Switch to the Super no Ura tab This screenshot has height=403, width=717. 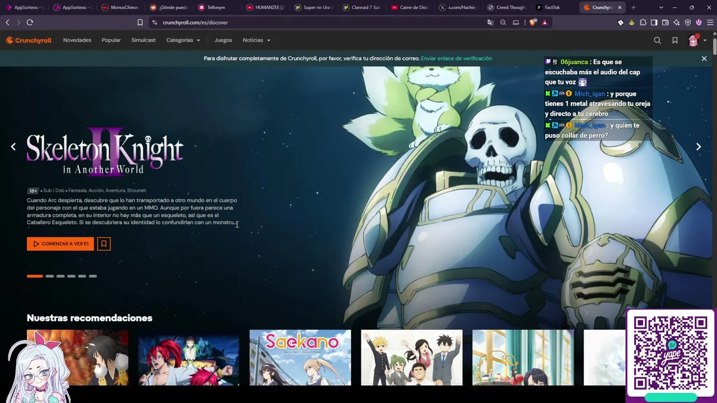314,7
